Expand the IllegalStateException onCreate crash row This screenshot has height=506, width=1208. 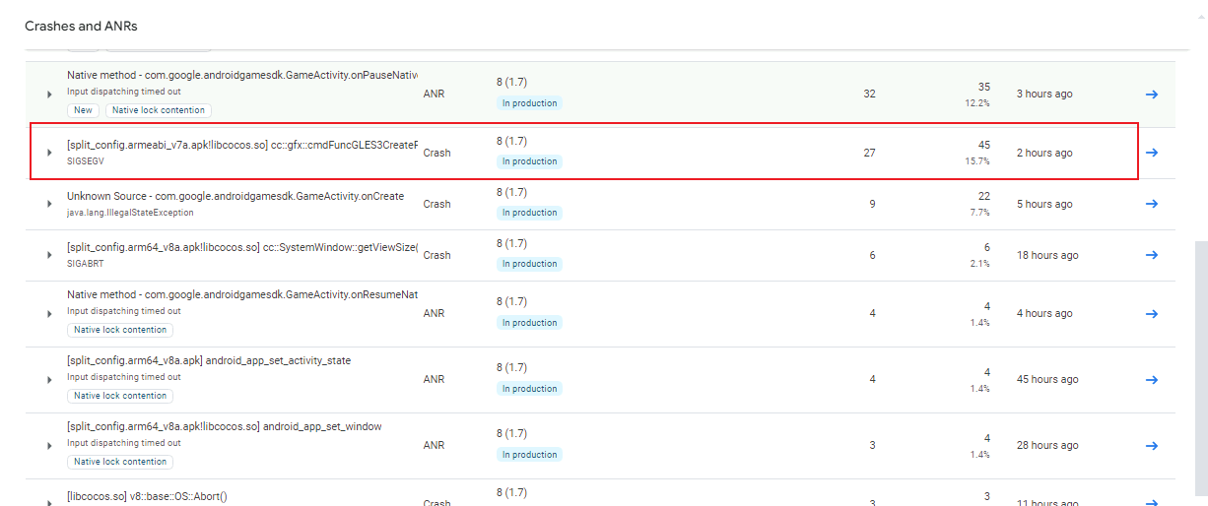(x=49, y=204)
